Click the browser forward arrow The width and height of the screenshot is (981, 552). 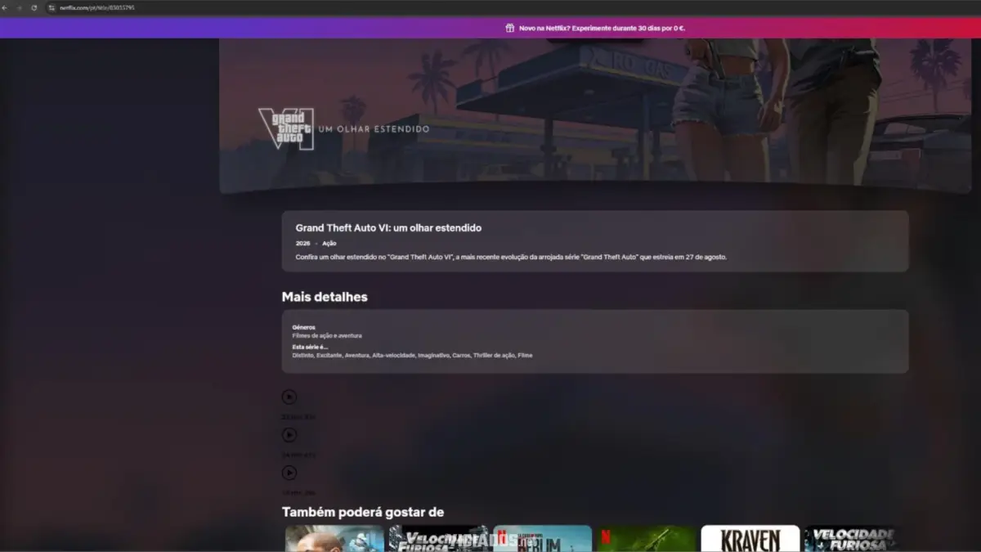(x=19, y=7)
